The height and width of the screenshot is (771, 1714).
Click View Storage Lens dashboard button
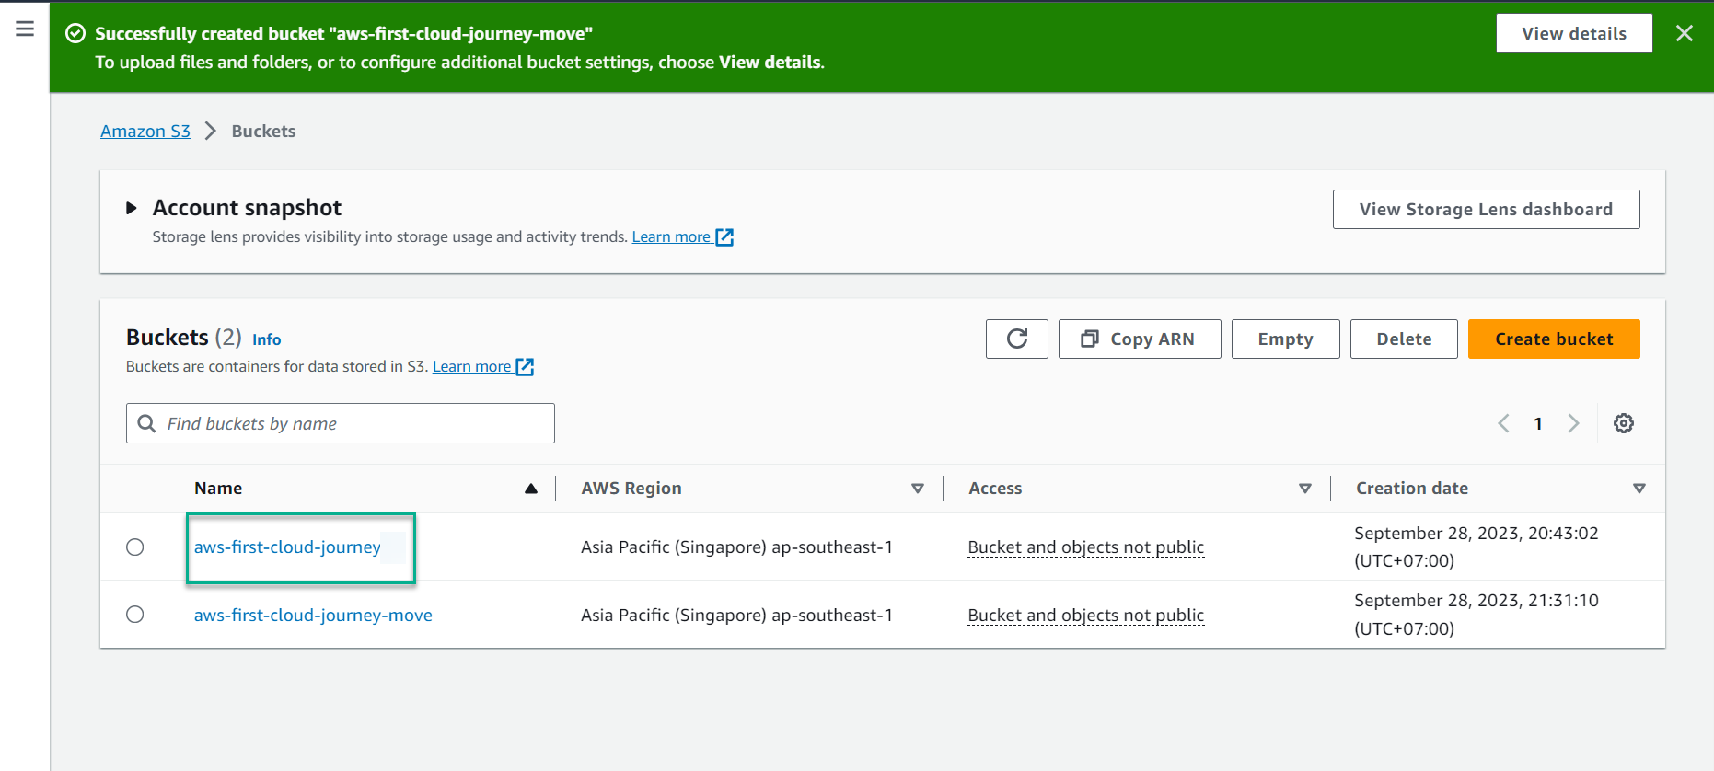pyautogui.click(x=1486, y=209)
